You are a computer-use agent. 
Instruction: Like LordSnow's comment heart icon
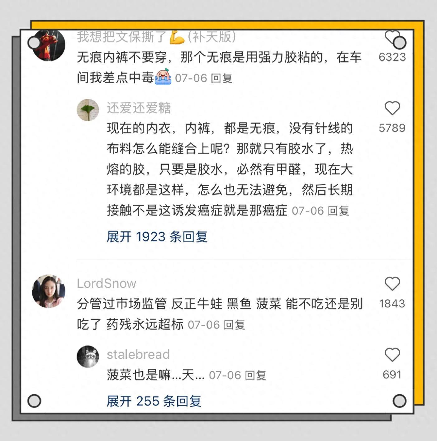[x=392, y=284]
